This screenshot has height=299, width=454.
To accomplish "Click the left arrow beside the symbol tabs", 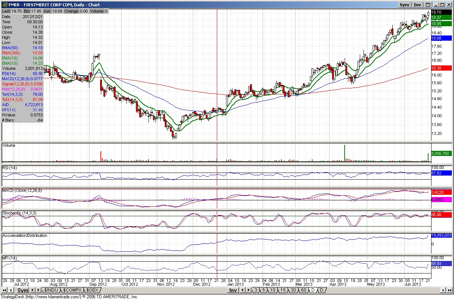I will click(32, 290).
